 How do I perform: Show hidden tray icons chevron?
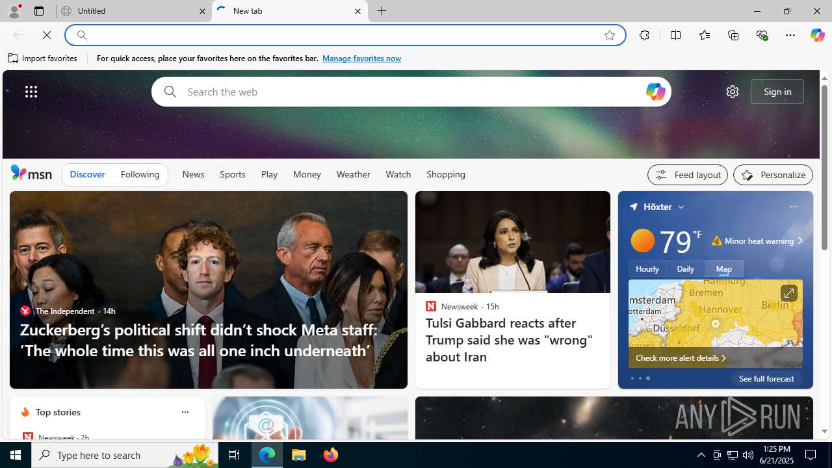pos(701,455)
